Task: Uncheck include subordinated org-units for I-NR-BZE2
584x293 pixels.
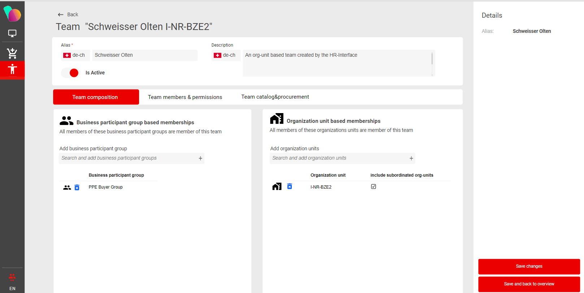Action: 373,187
